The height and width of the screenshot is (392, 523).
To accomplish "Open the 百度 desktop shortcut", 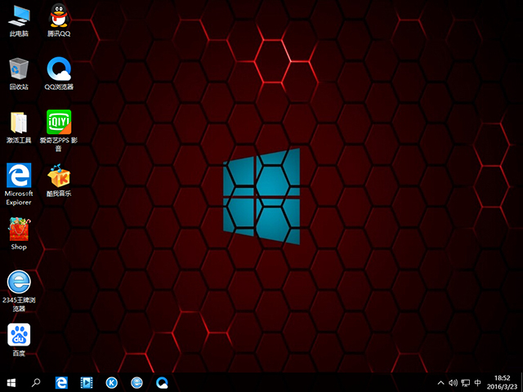I will pyautogui.click(x=18, y=335).
